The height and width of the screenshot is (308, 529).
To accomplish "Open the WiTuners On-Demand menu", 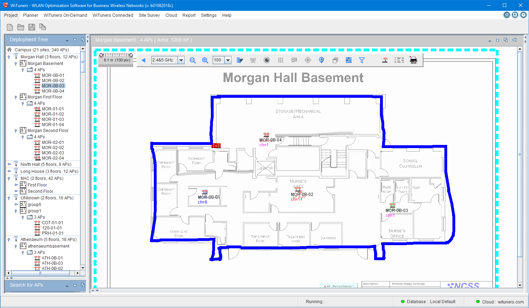I will click(65, 15).
